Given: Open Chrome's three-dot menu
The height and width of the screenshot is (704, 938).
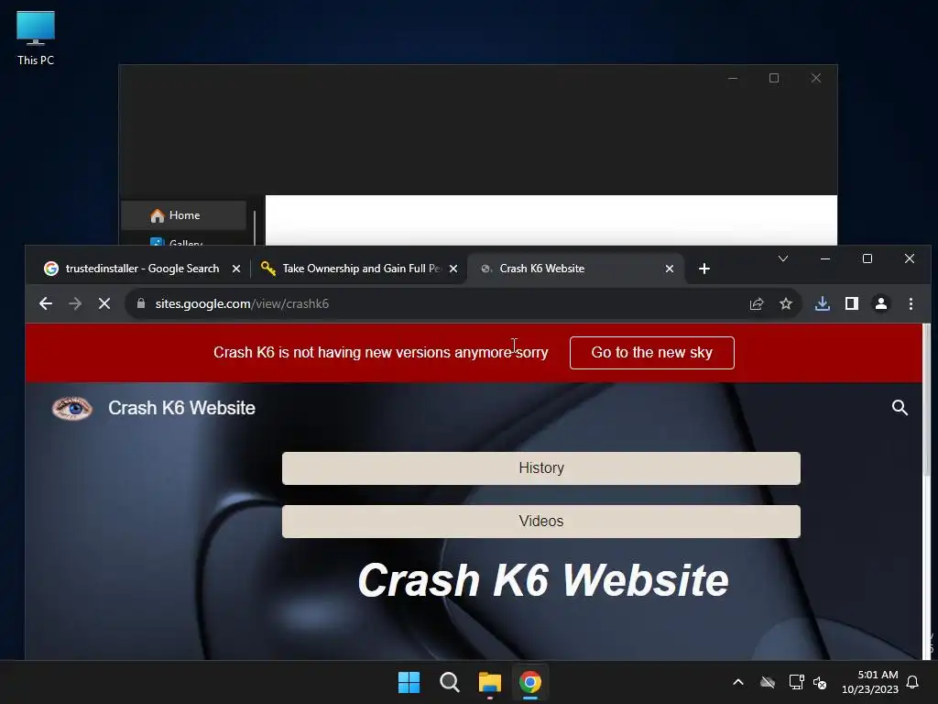Looking at the screenshot, I should point(911,303).
